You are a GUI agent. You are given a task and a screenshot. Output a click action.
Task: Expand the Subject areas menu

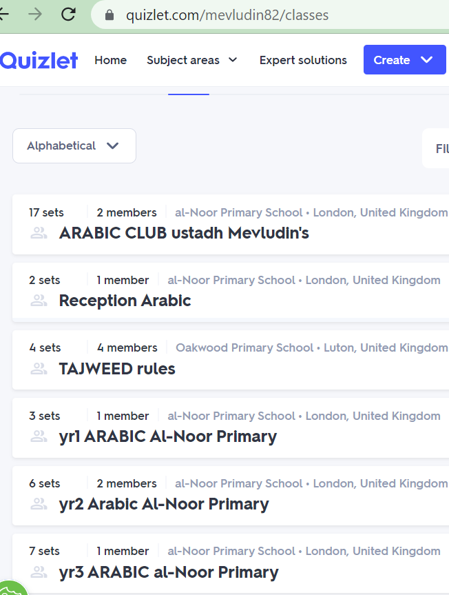coord(191,60)
